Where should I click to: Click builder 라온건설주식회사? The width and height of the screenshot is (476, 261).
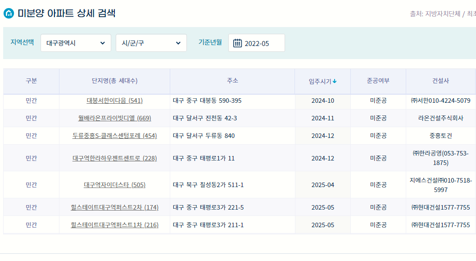(x=441, y=118)
